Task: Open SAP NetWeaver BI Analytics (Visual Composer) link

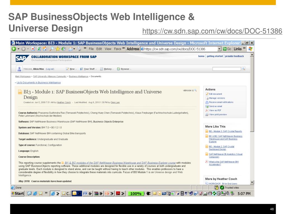Action: (x=225, y=155)
